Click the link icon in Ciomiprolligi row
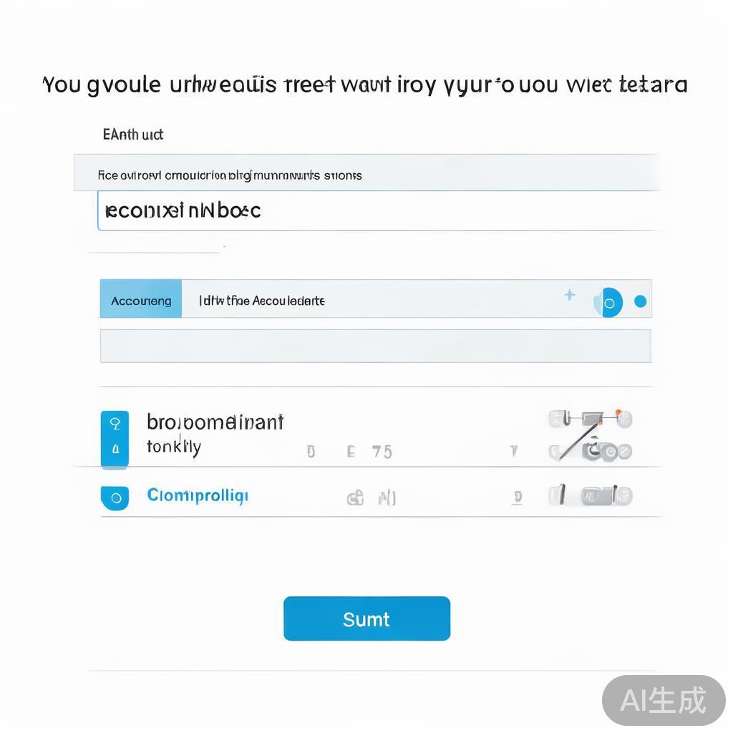733x733 pixels. tap(355, 498)
